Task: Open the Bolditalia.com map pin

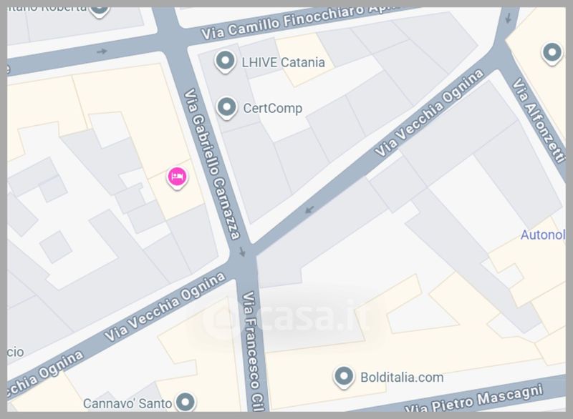Action: [x=344, y=377]
